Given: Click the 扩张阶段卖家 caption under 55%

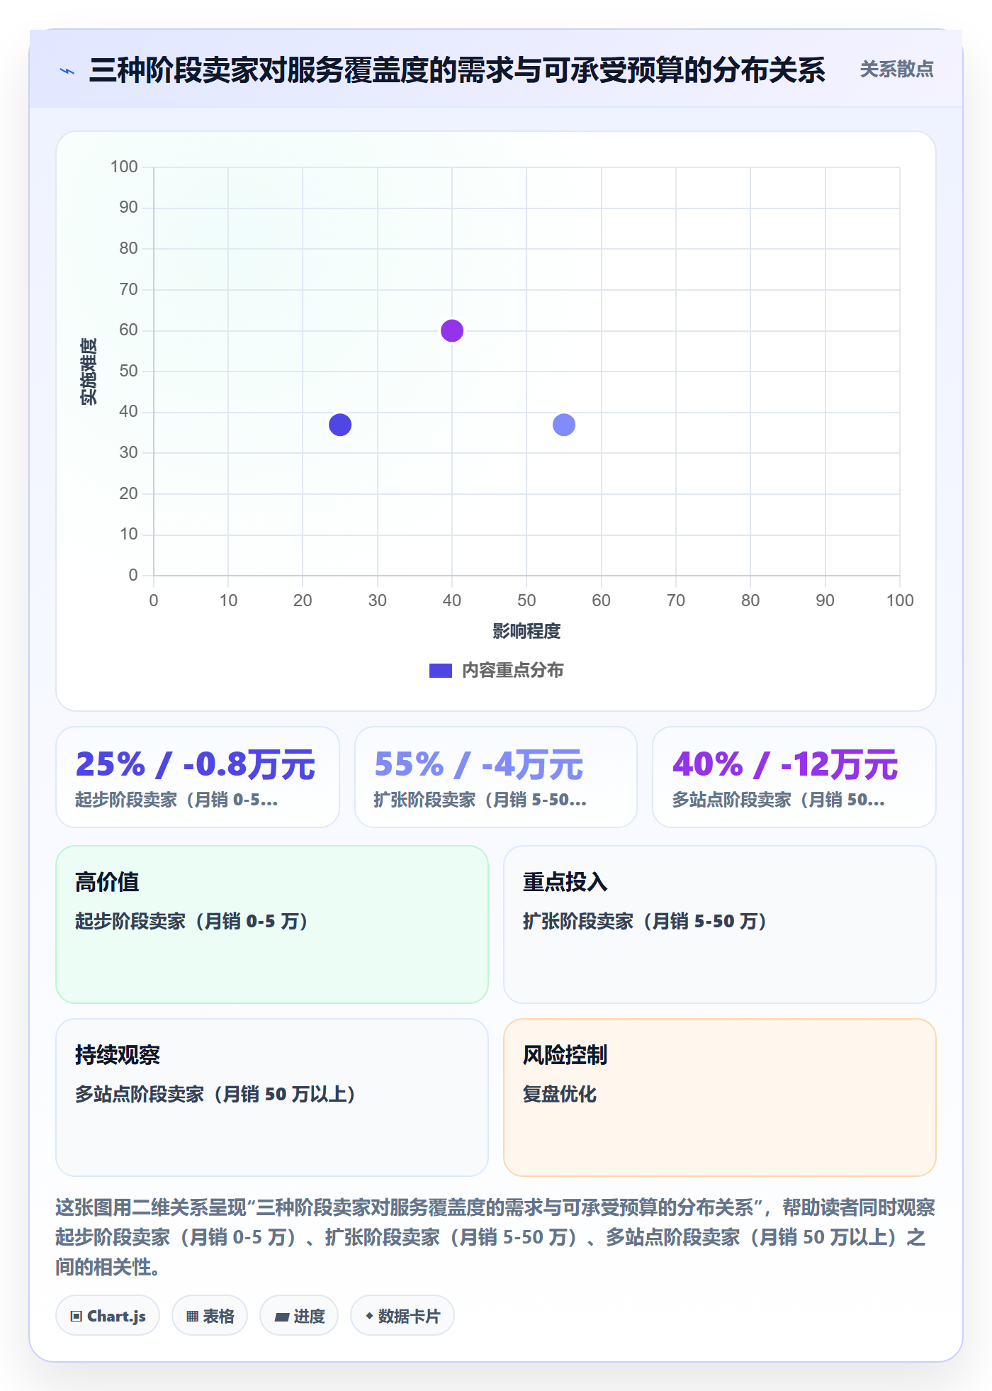Looking at the screenshot, I should click(480, 800).
